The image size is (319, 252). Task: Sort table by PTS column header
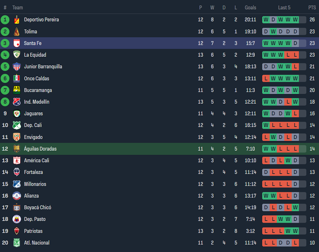click(312, 8)
